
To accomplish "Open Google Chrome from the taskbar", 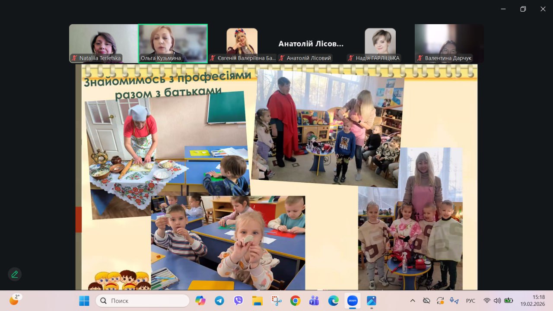I will click(296, 301).
